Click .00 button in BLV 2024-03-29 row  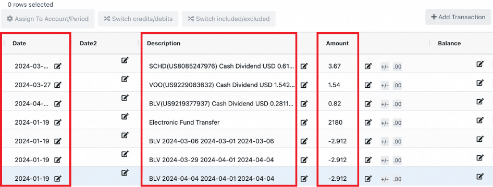click(397, 161)
